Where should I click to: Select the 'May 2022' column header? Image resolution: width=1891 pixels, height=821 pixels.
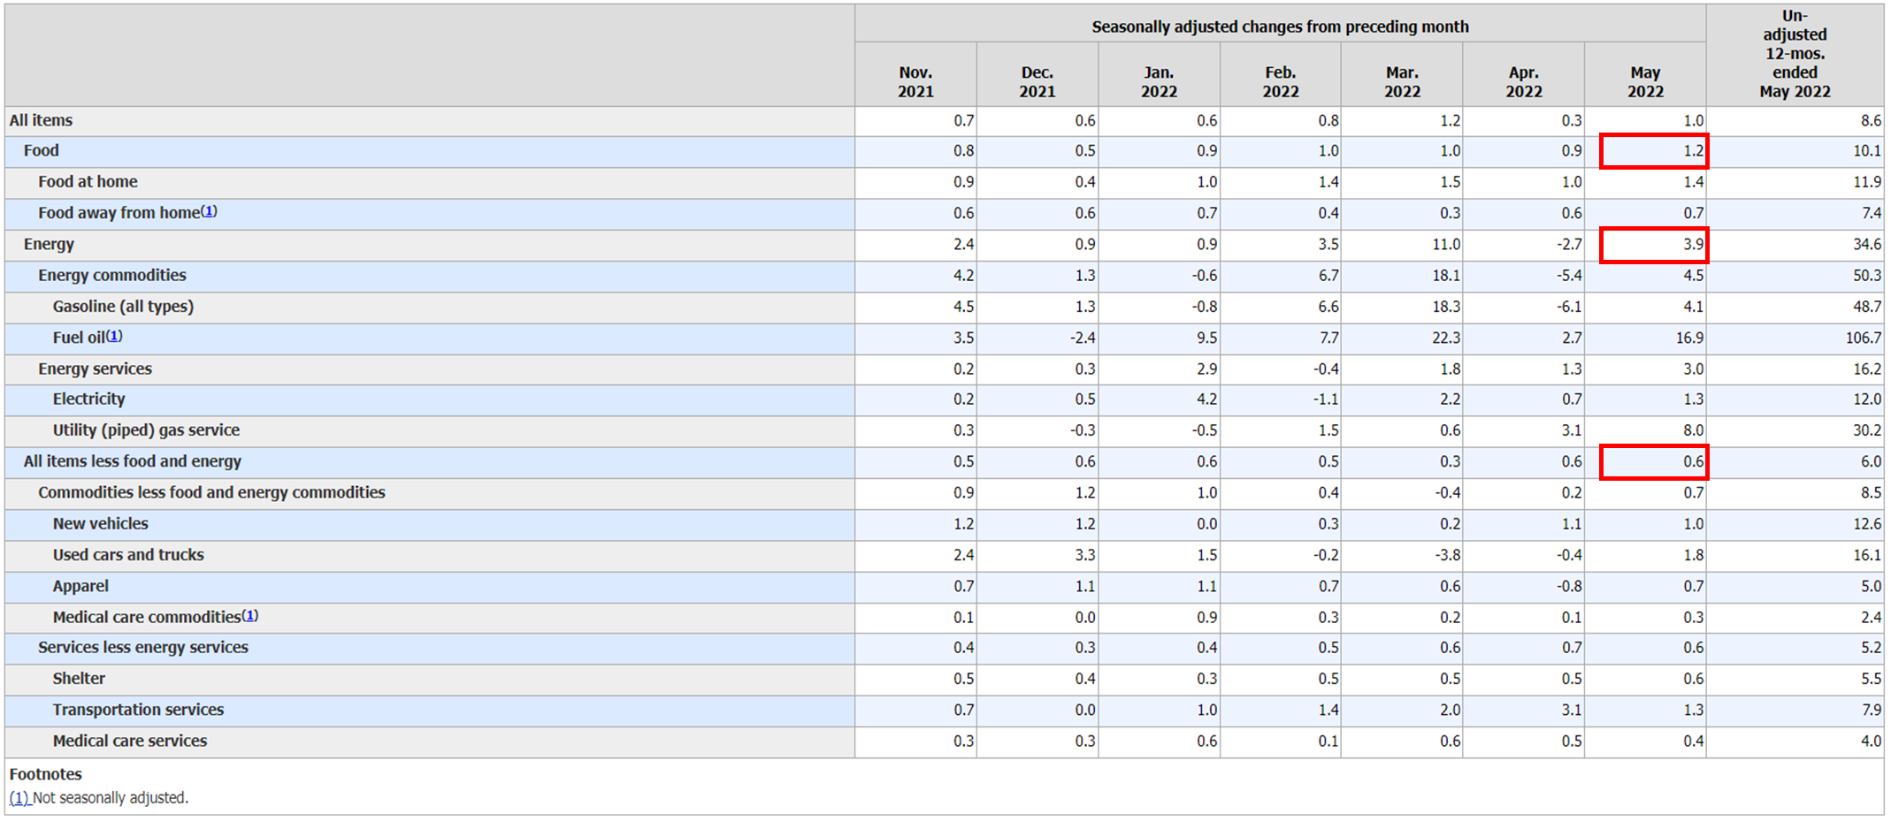(x=1645, y=81)
